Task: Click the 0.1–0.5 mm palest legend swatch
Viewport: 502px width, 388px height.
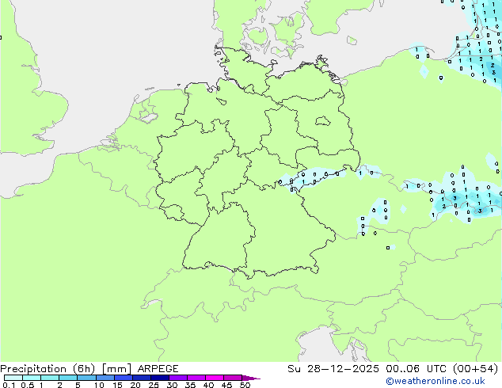Action: pos(13,378)
